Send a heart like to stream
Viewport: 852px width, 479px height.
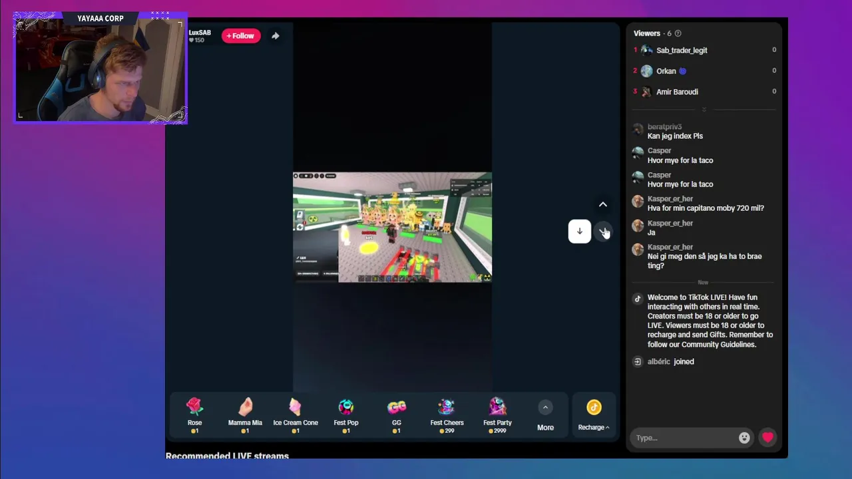tap(767, 437)
